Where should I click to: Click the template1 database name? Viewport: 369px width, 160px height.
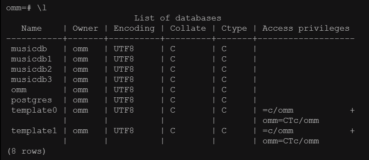pos(34,131)
